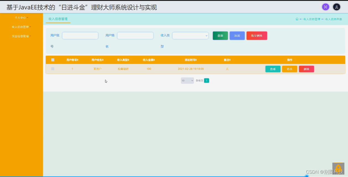Check the checkbox of the first data row

(53, 69)
